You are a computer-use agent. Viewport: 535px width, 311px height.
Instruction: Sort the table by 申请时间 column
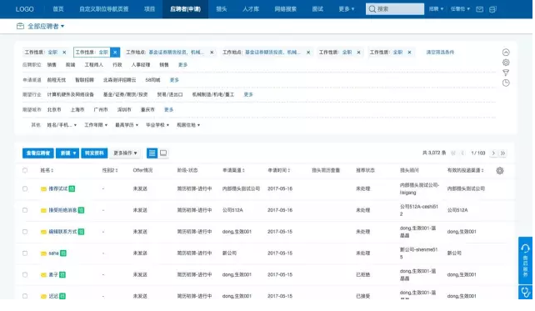[280, 171]
